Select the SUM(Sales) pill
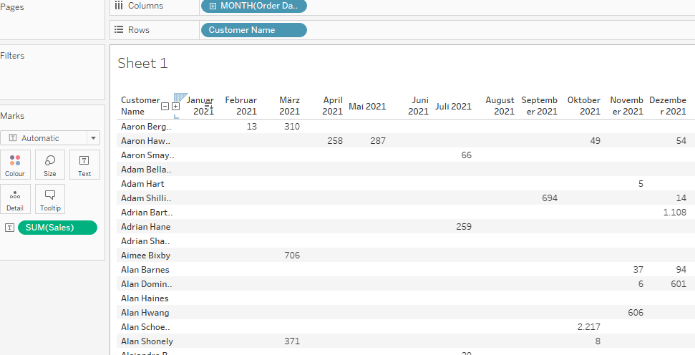The width and height of the screenshot is (695, 355). [57, 228]
